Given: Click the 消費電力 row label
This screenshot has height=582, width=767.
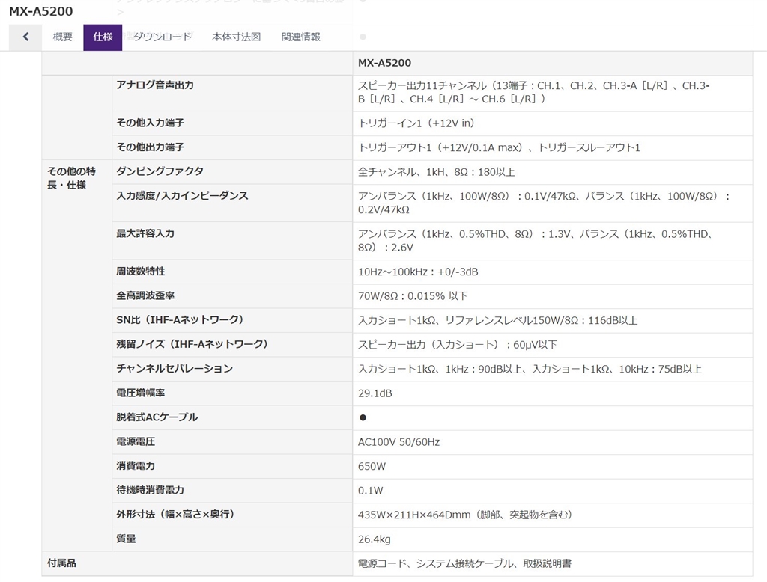Looking at the screenshot, I should (136, 466).
